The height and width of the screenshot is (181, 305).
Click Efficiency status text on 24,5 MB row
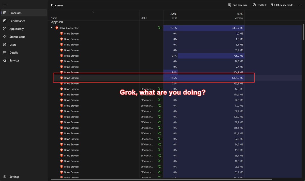click(x=147, y=144)
